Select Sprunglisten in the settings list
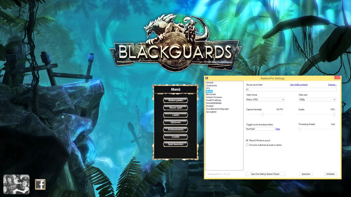 211,112
